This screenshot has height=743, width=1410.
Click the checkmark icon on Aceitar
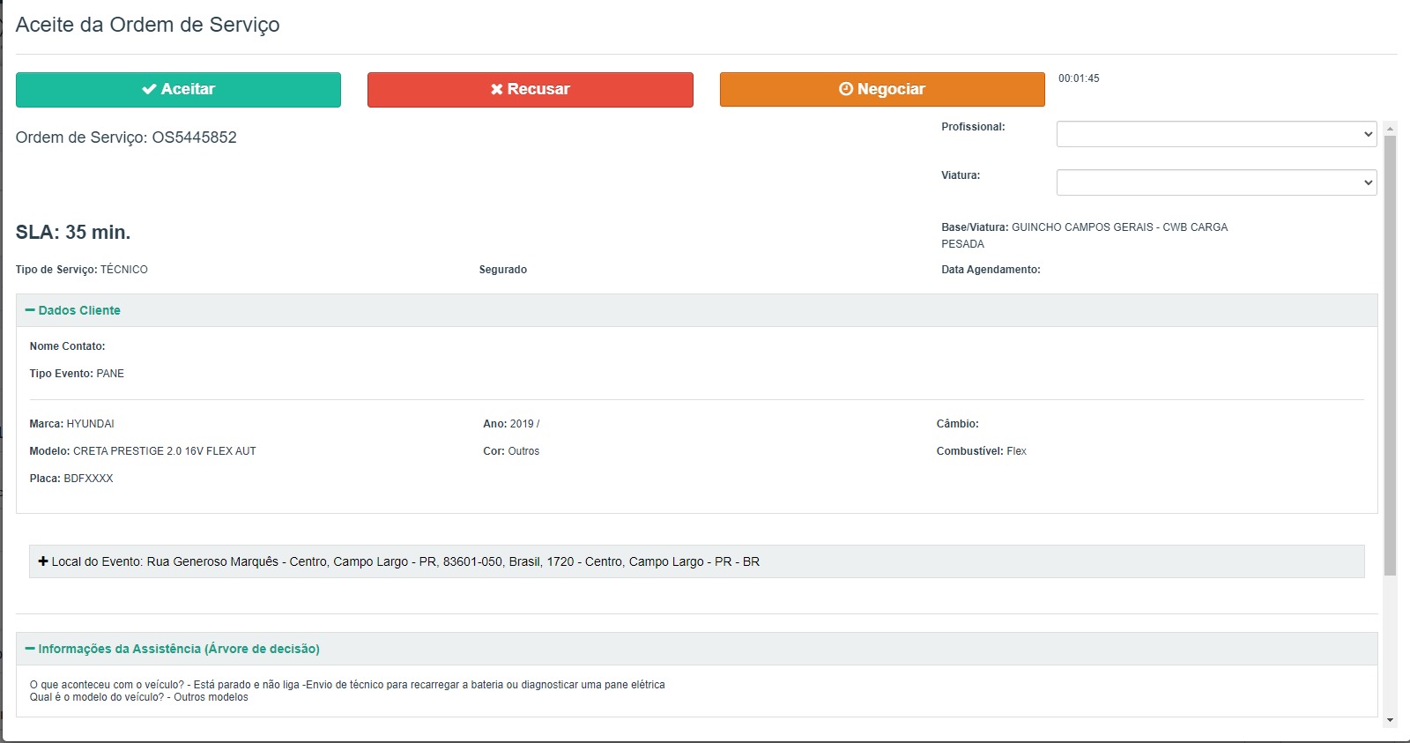149,89
